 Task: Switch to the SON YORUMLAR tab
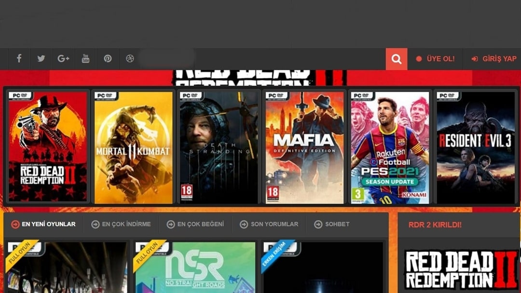coord(269,224)
